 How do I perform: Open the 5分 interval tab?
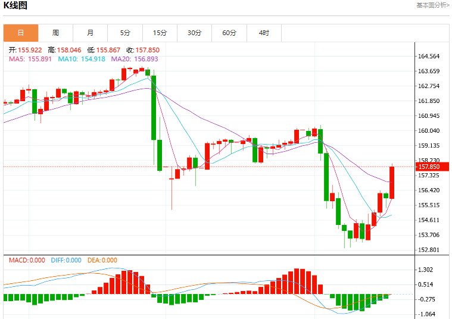click(x=125, y=33)
